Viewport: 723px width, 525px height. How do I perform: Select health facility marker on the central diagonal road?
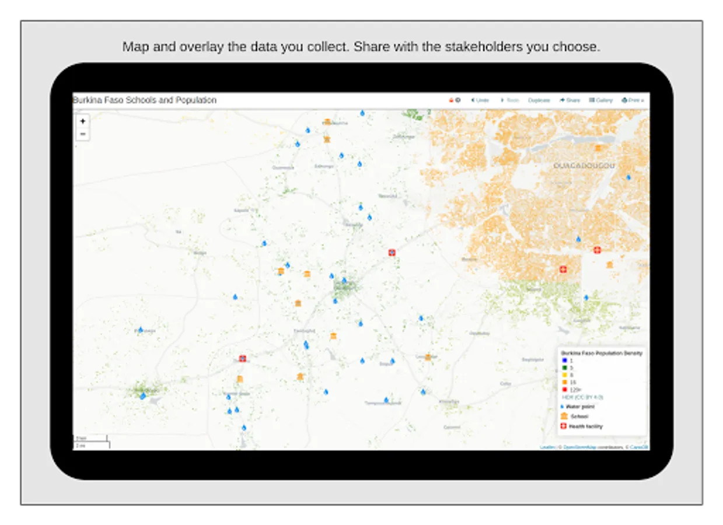click(x=392, y=253)
